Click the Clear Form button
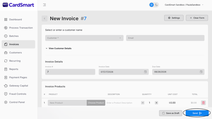 point(197,18)
